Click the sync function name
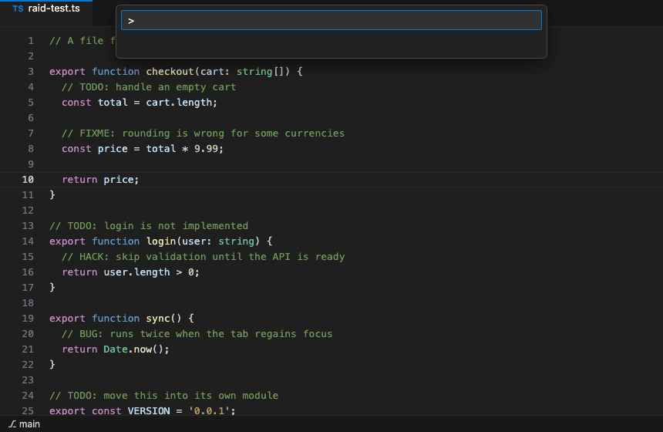This screenshot has height=432, width=663. (x=158, y=318)
